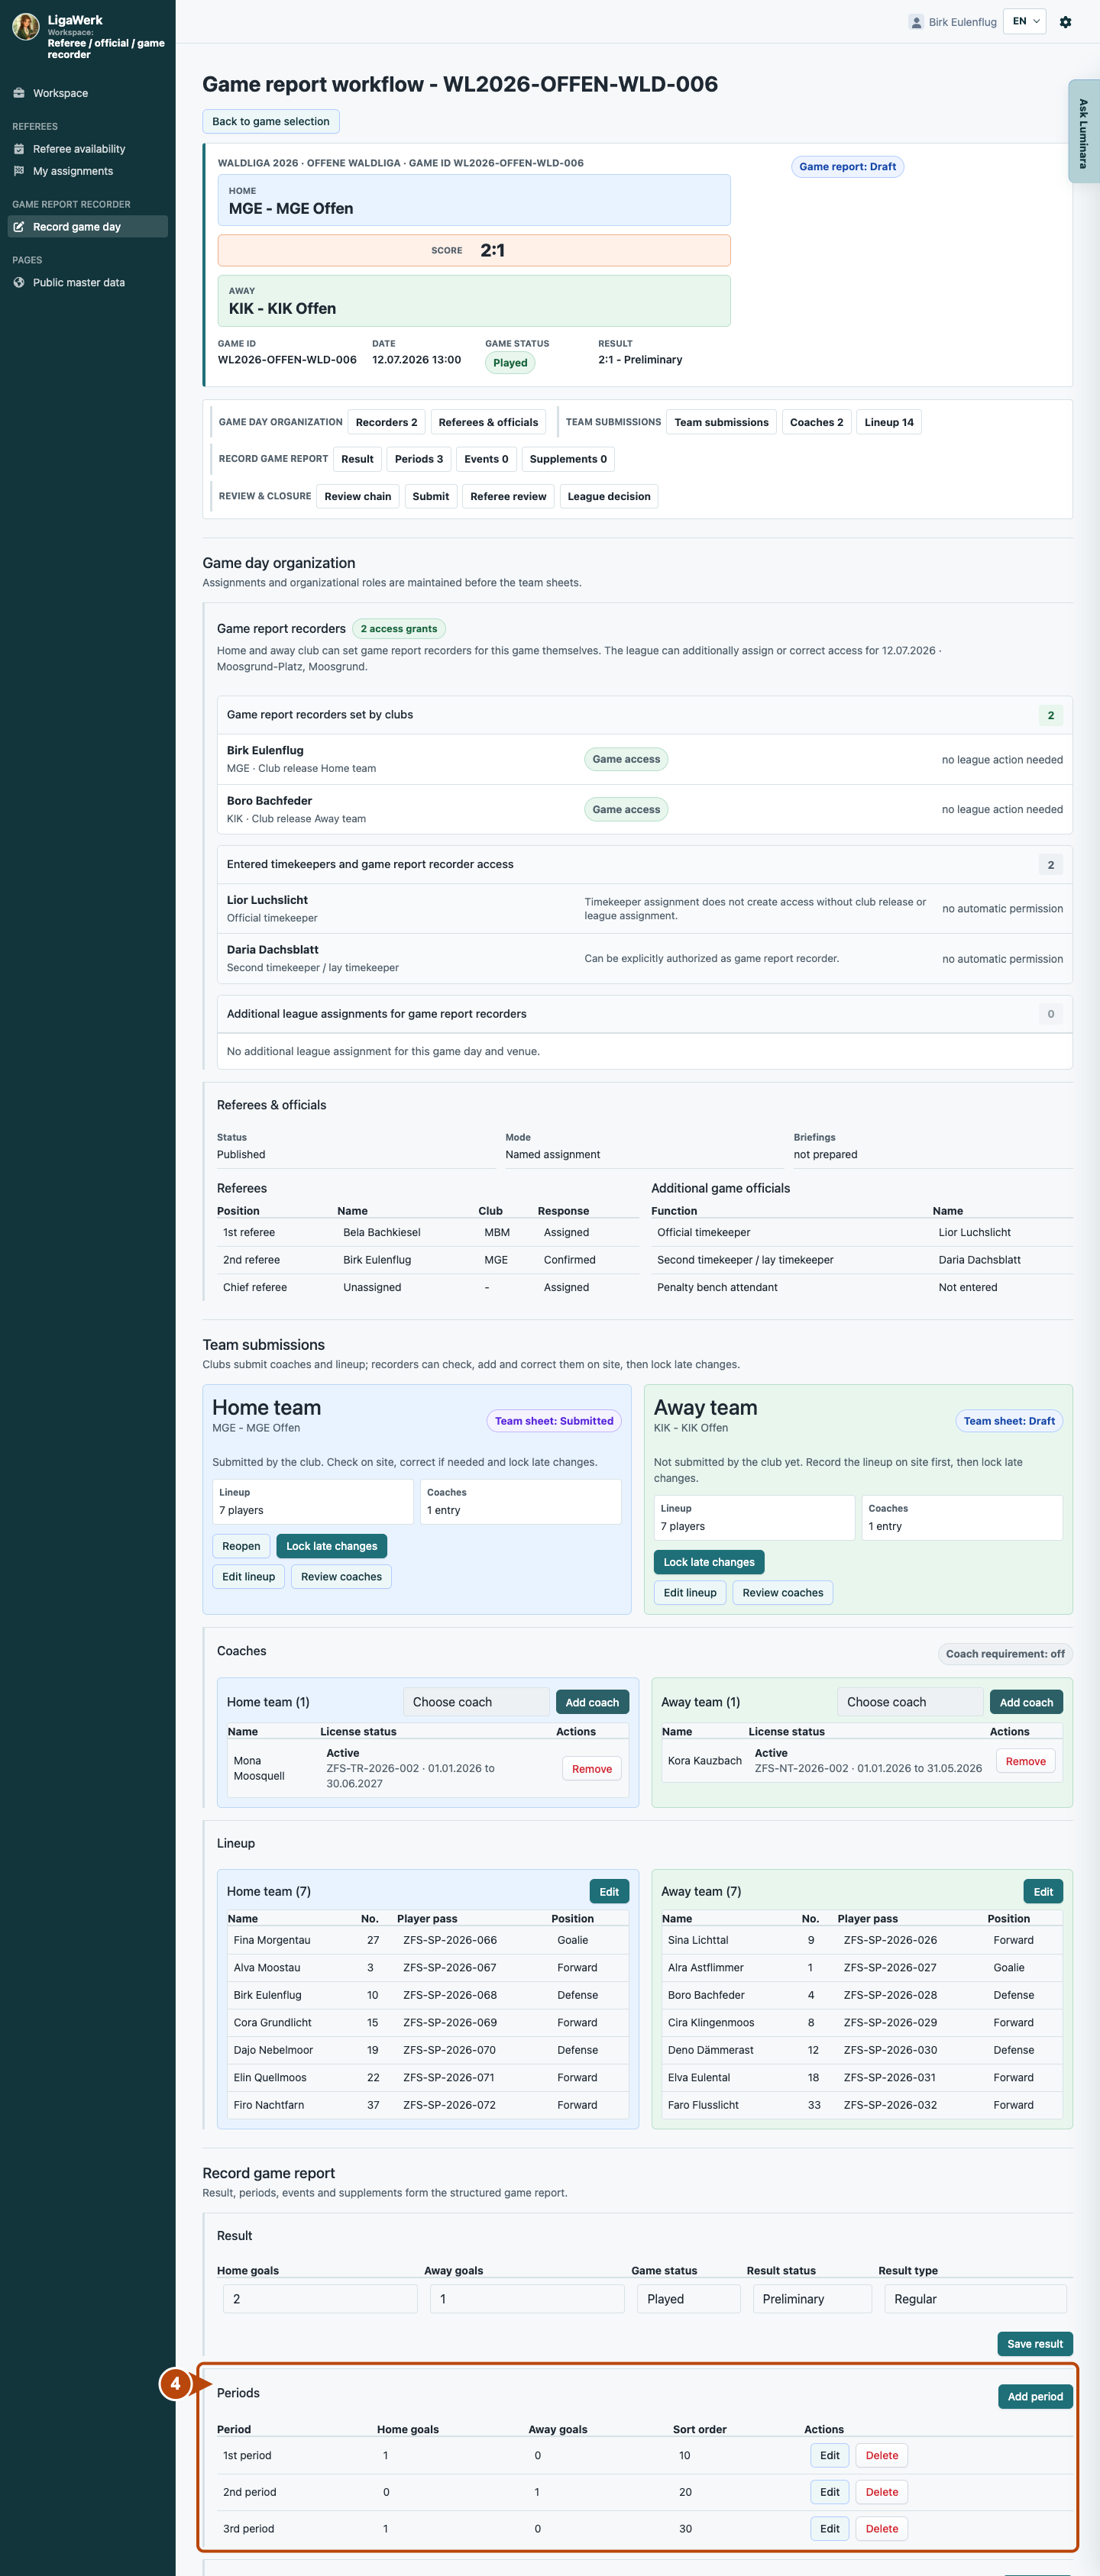Click the Game access badge for Boro Bachfeder
This screenshot has width=1100, height=2576.
pyautogui.click(x=626, y=810)
